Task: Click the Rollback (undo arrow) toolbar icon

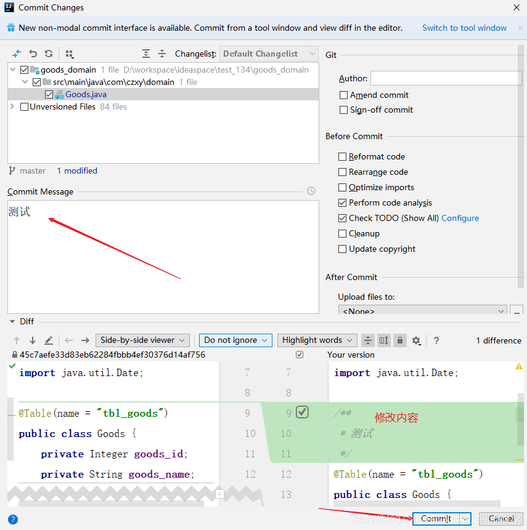Action: [x=33, y=54]
